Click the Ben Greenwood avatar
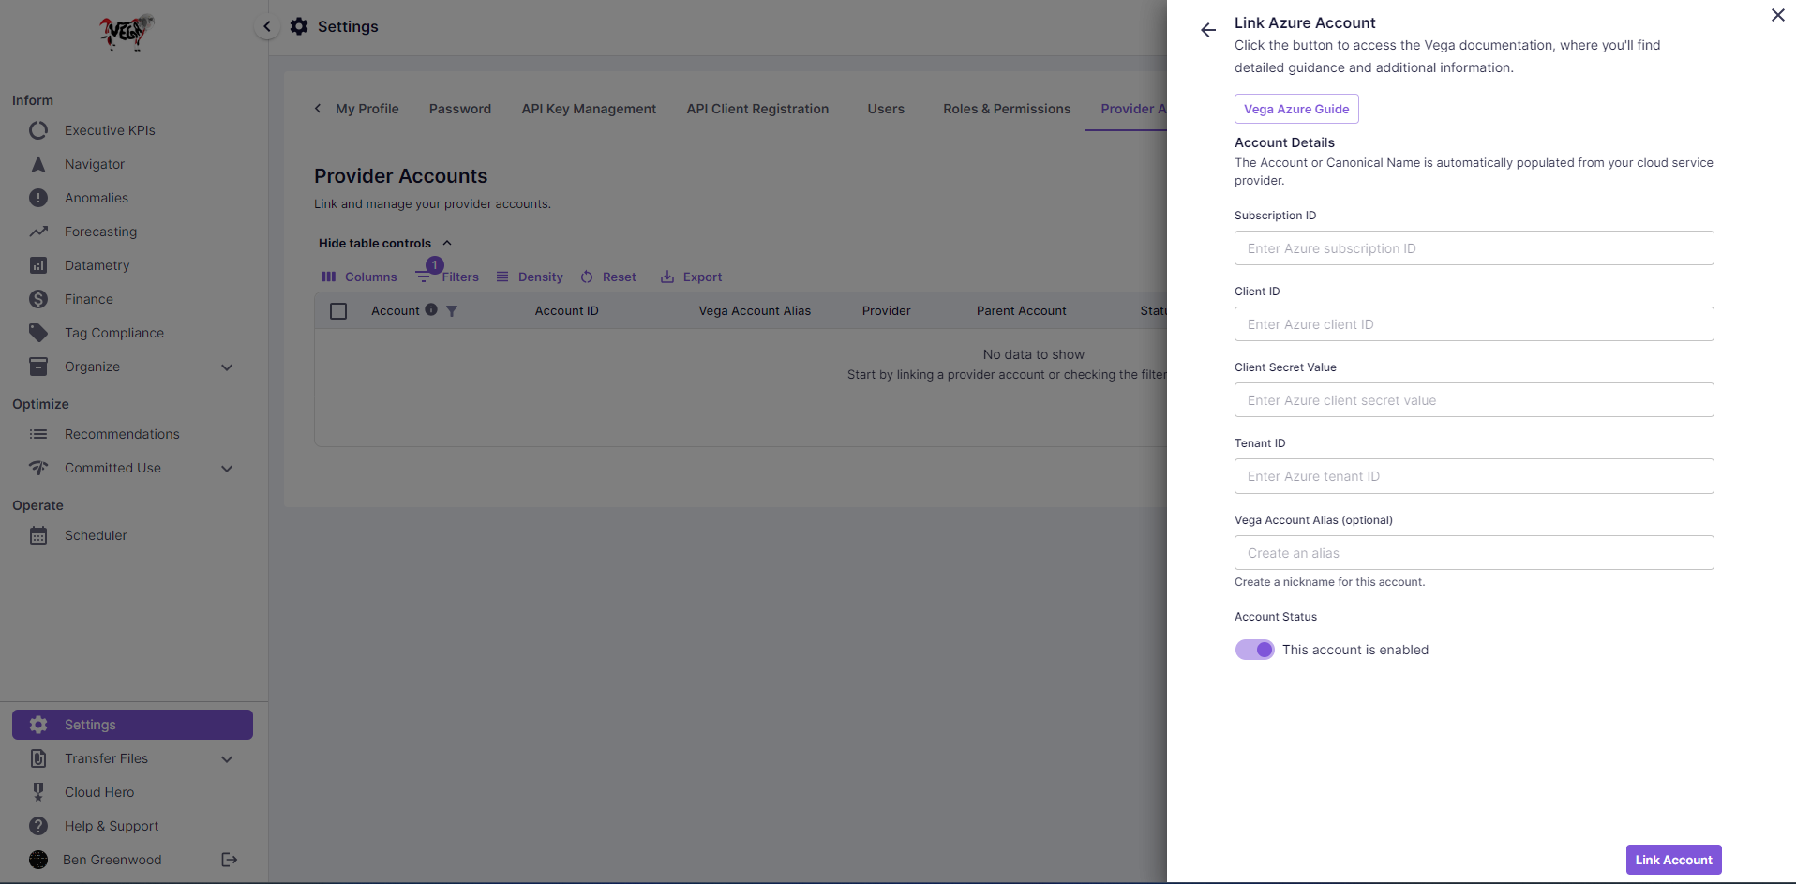The image size is (1796, 884). pyautogui.click(x=38, y=860)
